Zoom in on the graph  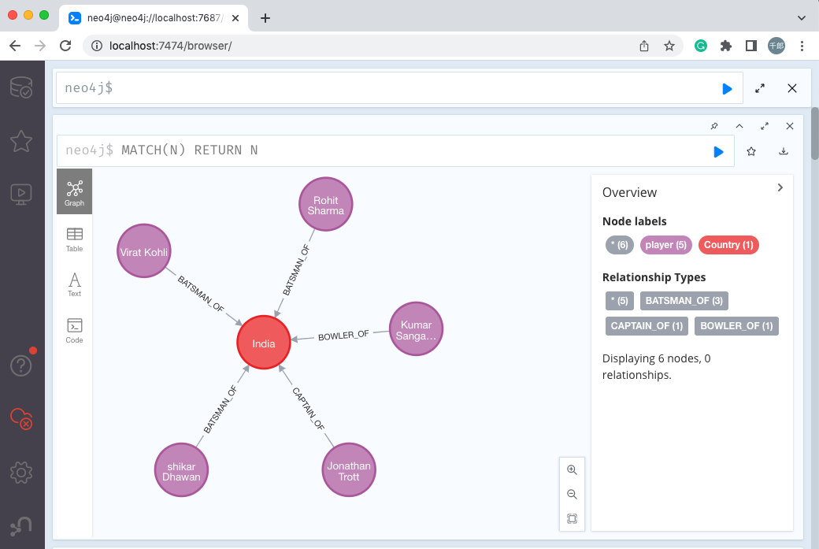(x=572, y=469)
